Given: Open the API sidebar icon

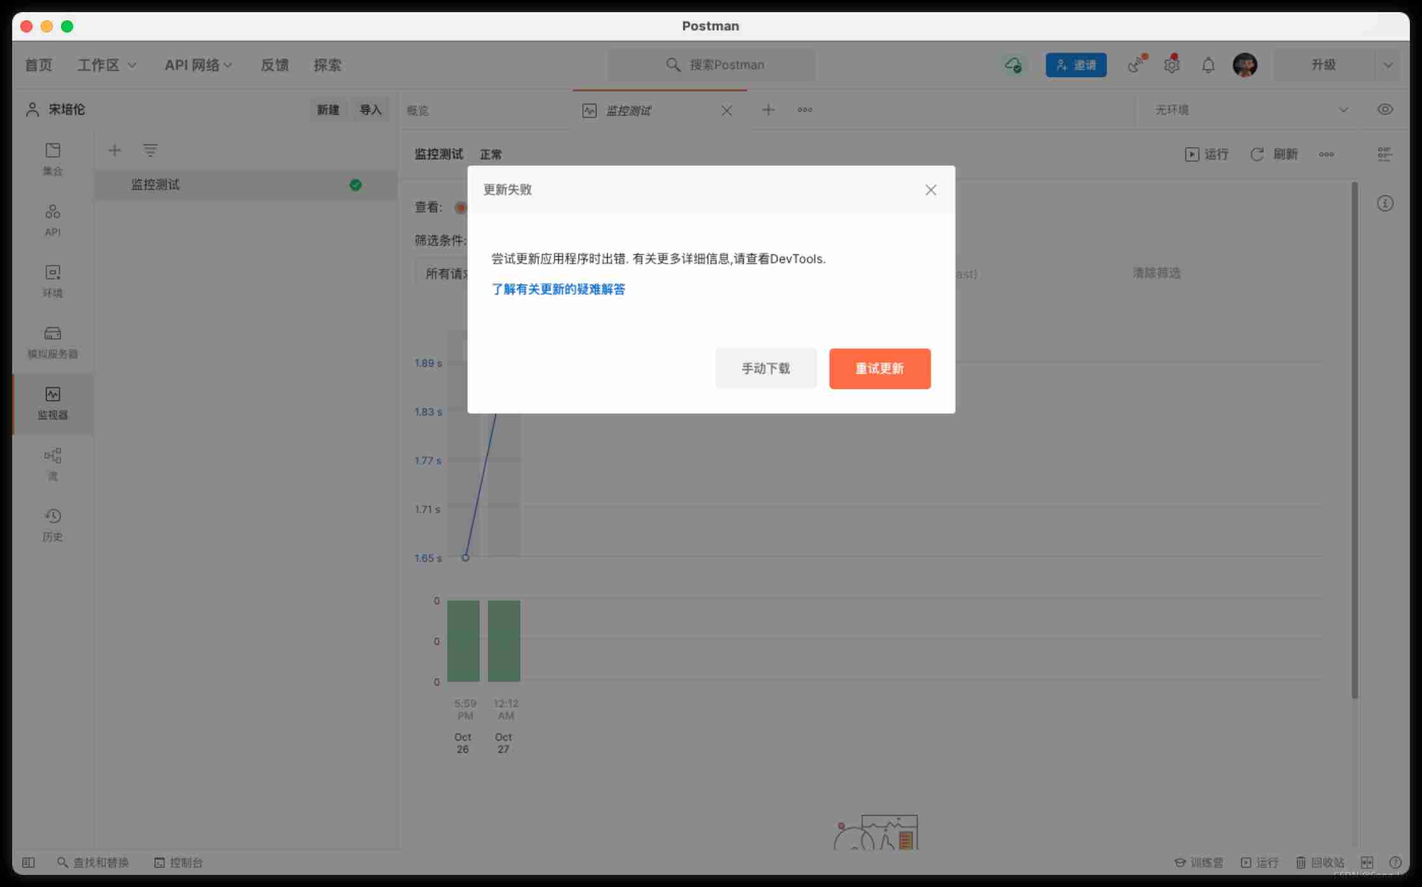Looking at the screenshot, I should [x=53, y=220].
